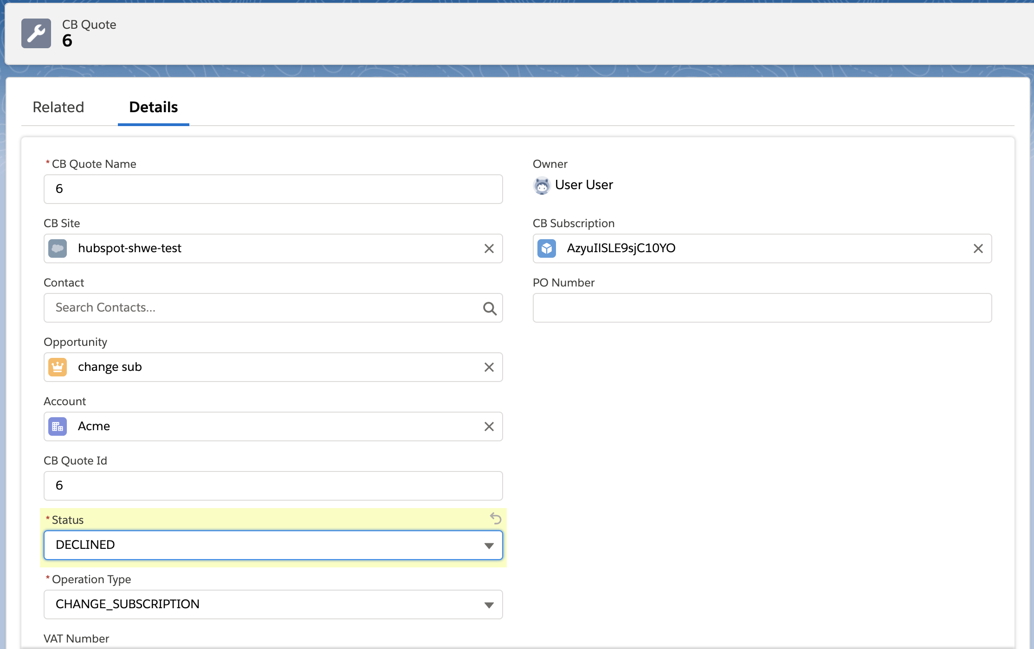Open the Status dropdown showing DECLINED
The image size is (1034, 649).
coord(273,545)
